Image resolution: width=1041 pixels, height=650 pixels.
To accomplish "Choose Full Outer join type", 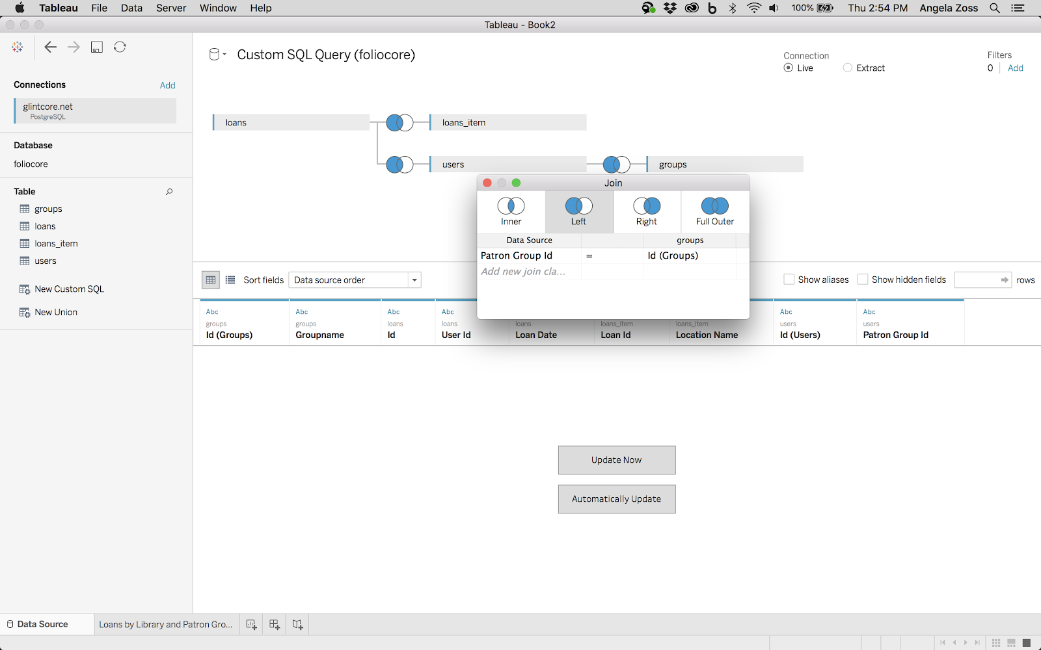I will click(x=715, y=212).
